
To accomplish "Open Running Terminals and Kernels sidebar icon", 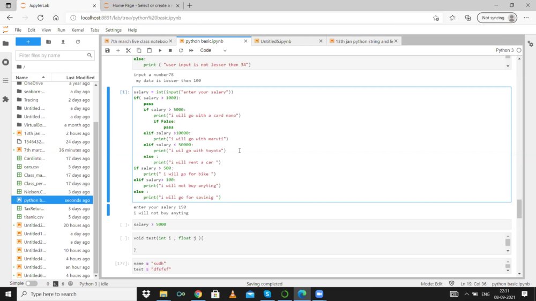I will click(x=5, y=62).
